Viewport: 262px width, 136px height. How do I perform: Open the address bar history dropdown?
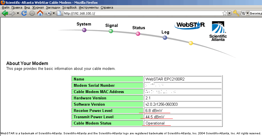coord(229,13)
